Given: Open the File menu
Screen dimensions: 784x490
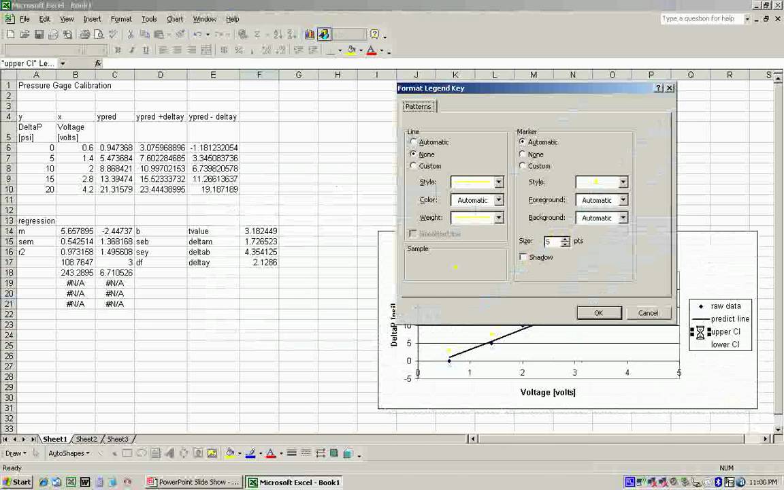Looking at the screenshot, I should point(24,19).
